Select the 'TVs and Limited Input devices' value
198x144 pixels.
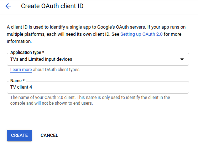click(x=41, y=59)
